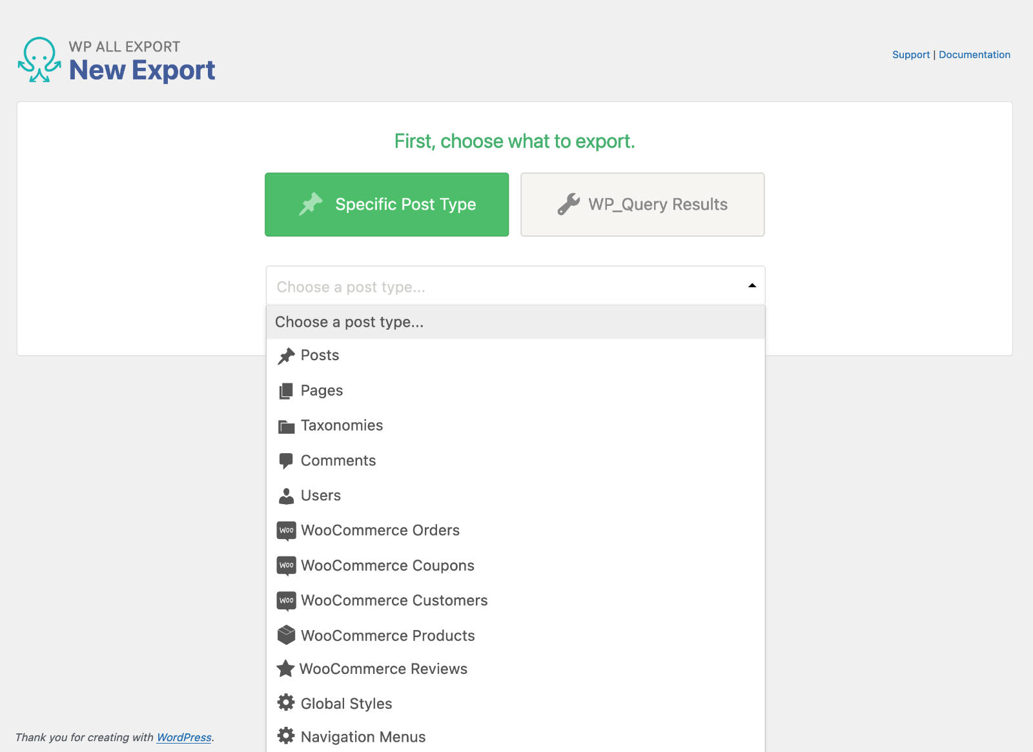The height and width of the screenshot is (752, 1033).
Task: Click the 'First, choose what to export.' heading
Action: pyautogui.click(x=515, y=141)
